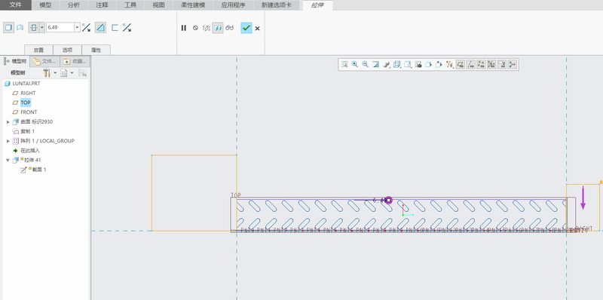This screenshot has width=603, height=300.
Task: Toggle datum point display icon
Action: click(x=481, y=65)
